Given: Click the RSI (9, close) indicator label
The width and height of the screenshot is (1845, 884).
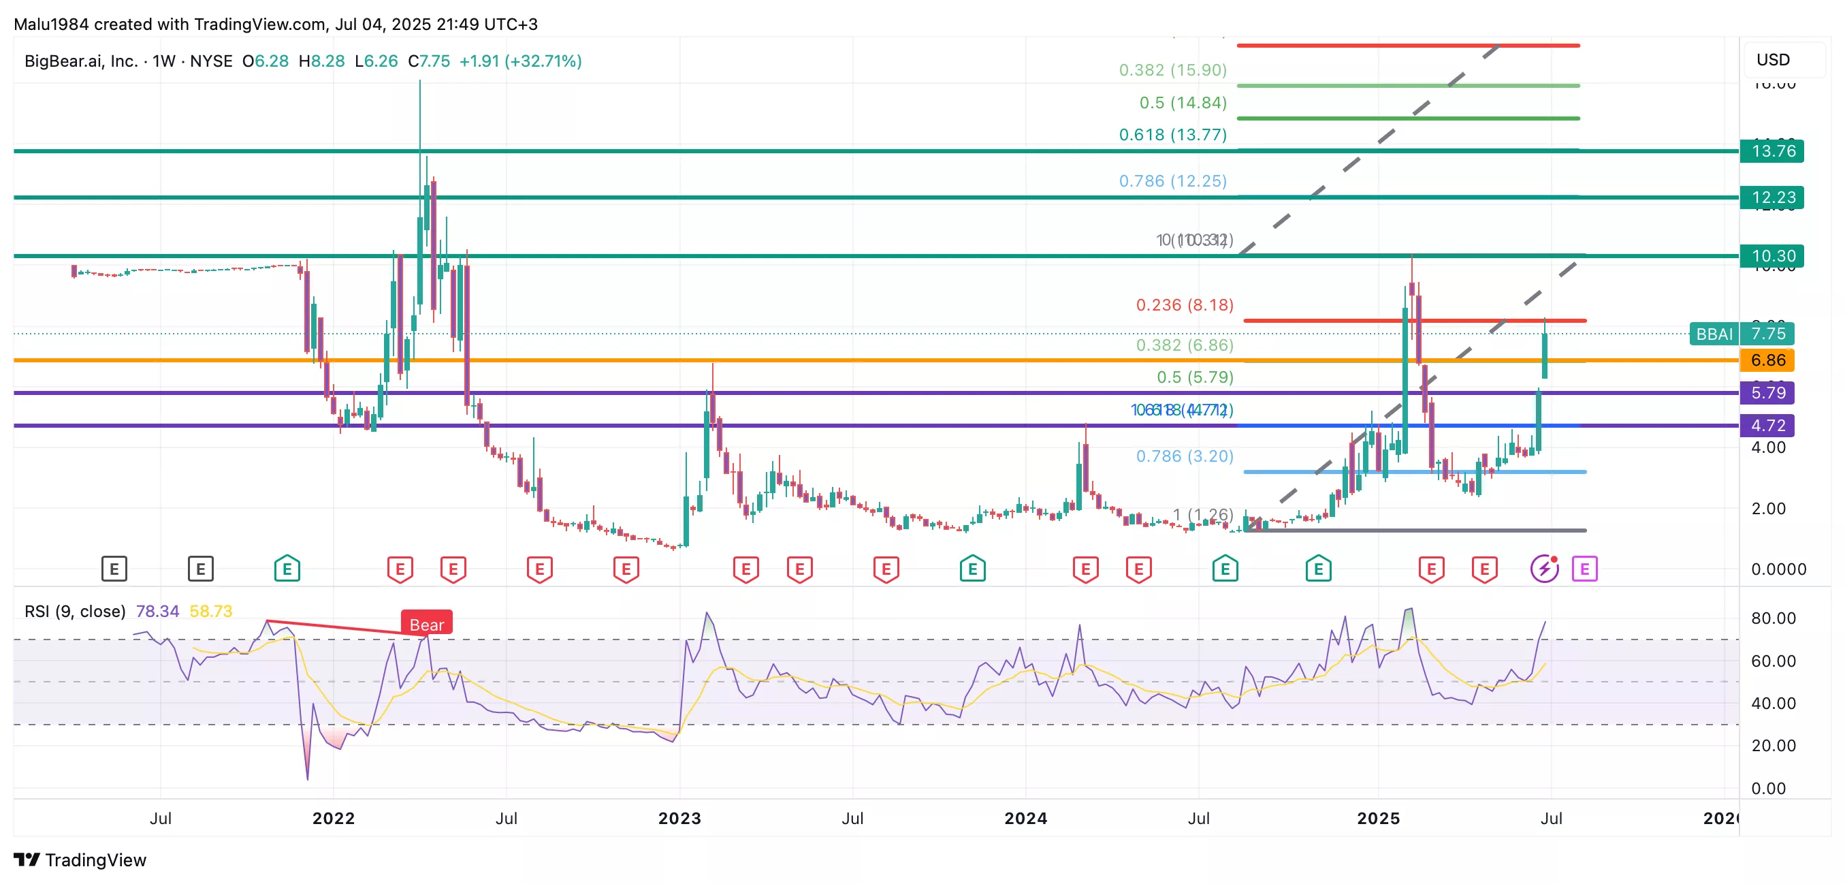Looking at the screenshot, I should click(x=74, y=611).
